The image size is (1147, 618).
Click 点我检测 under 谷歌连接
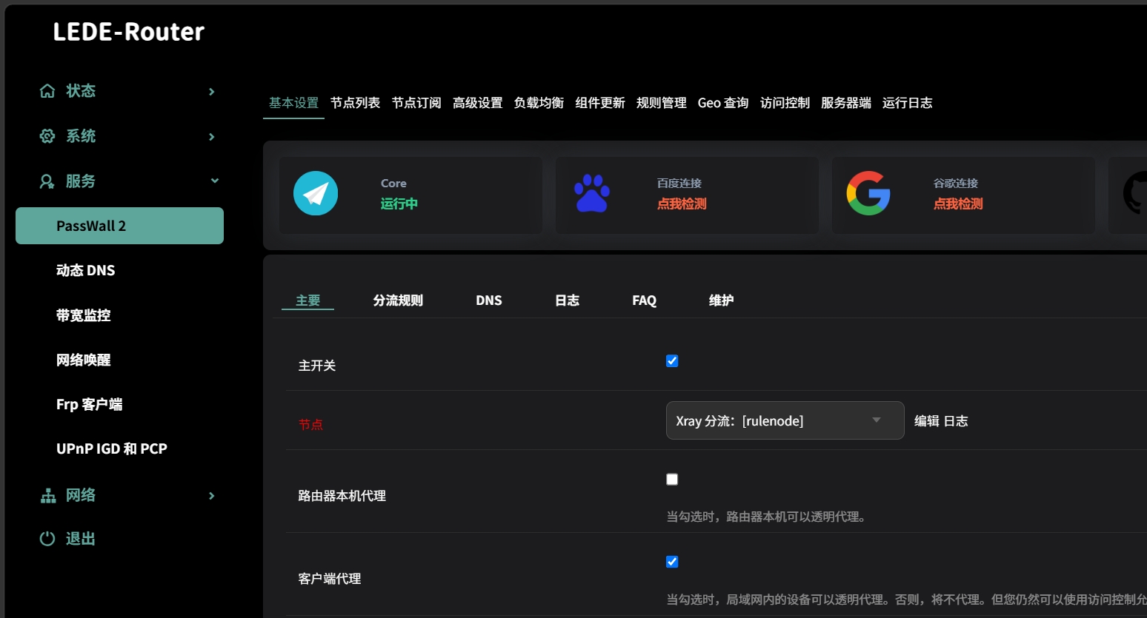(x=958, y=204)
